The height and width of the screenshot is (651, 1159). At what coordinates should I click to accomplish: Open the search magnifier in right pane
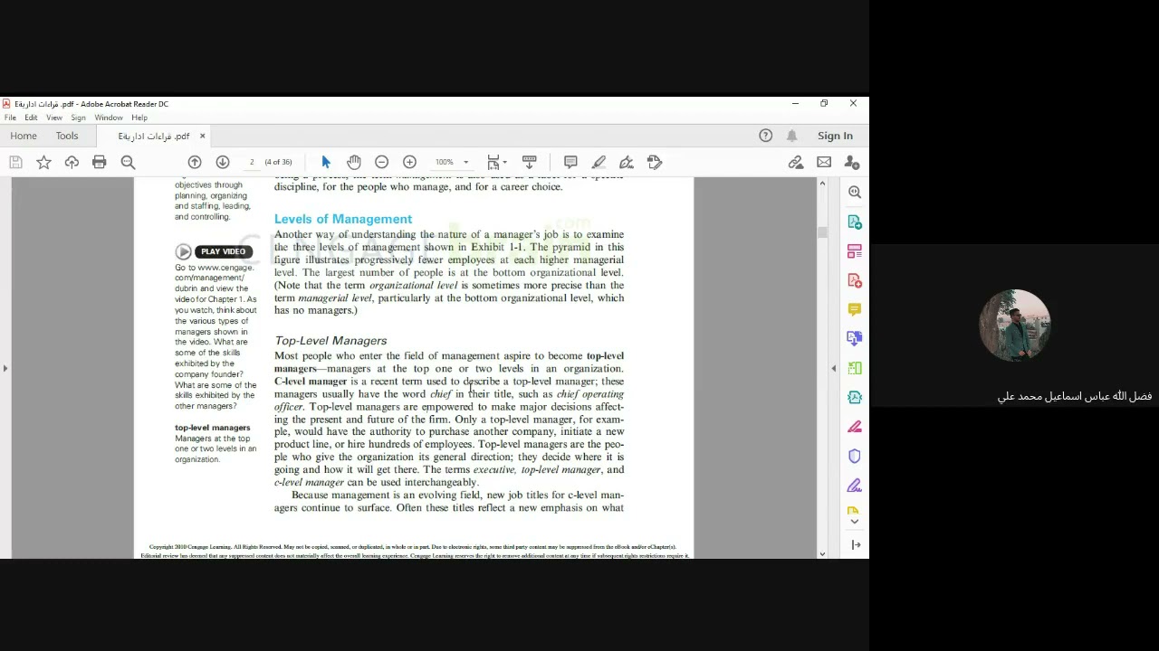(x=855, y=192)
